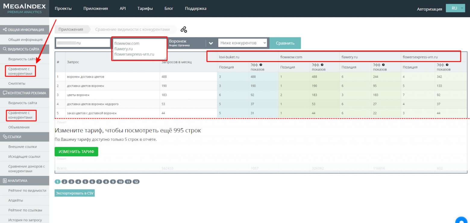Image resolution: width=470 pixels, height=223 pixels.
Task: Open Сниппеты sidebar link
Action: 17,83
